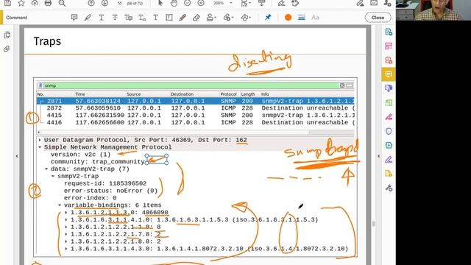The width and height of the screenshot is (471, 265).
Task: Select the highlight text tool
Action: (x=88, y=18)
